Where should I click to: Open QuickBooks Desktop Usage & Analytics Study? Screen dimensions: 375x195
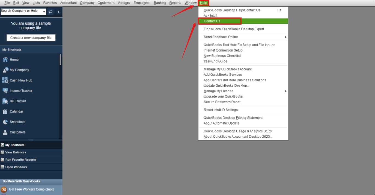243,131
